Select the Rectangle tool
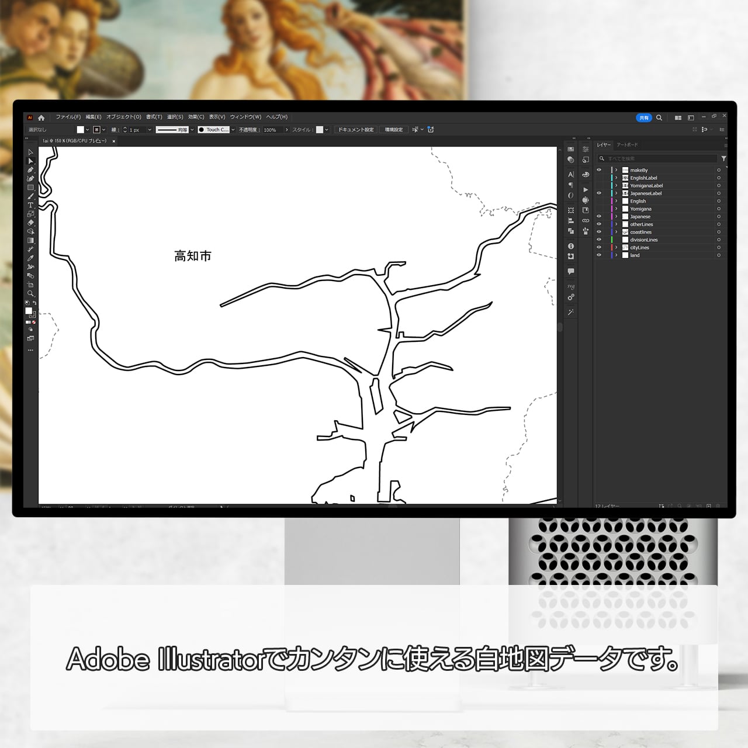748x748 pixels. (30, 188)
